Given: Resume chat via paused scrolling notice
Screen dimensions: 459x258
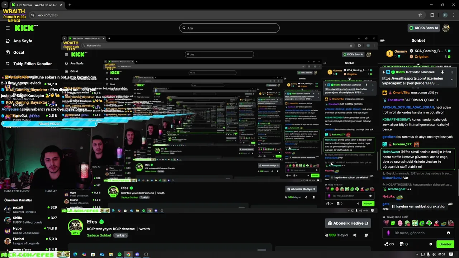Looking at the screenshot, I should pyautogui.click(x=418, y=206).
